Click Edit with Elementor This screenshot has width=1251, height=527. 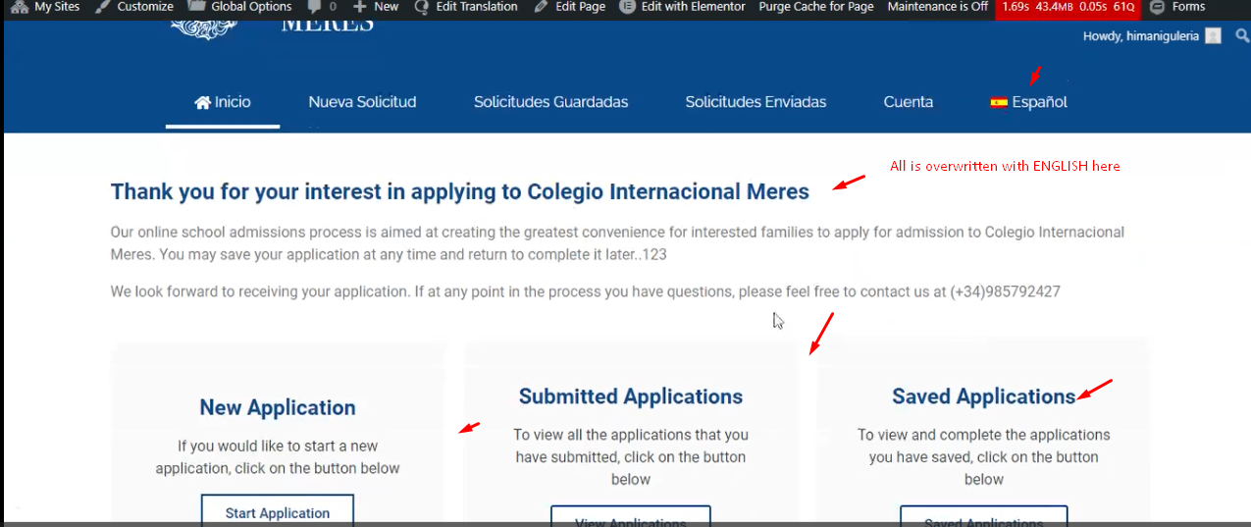(682, 7)
